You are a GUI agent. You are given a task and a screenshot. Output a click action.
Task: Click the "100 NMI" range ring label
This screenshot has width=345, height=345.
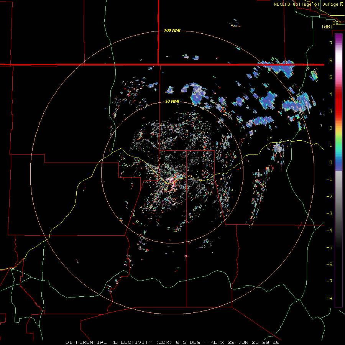172,30
